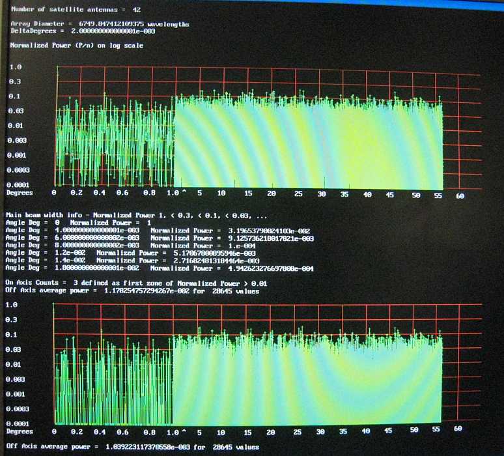Image resolution: width=504 pixels, height=456 pixels.
Task: Click the '0.01' y-axis label on top chart
Action: [16, 126]
